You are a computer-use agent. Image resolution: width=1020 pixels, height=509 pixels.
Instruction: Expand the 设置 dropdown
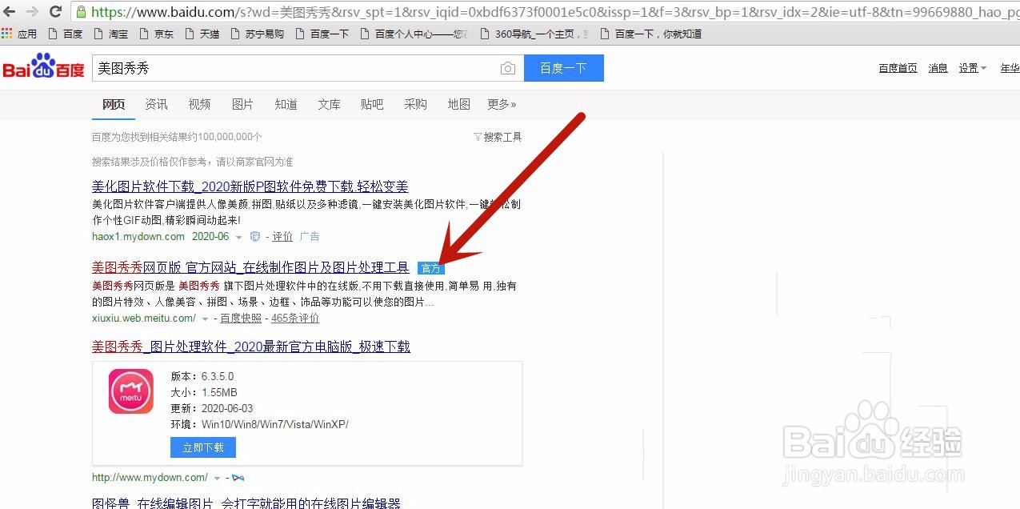tap(973, 68)
